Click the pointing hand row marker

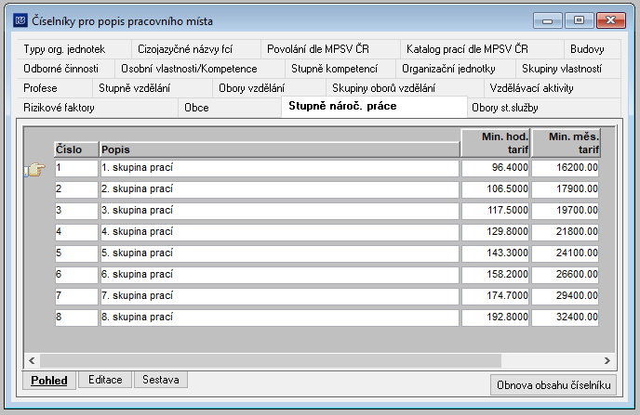tap(35, 169)
